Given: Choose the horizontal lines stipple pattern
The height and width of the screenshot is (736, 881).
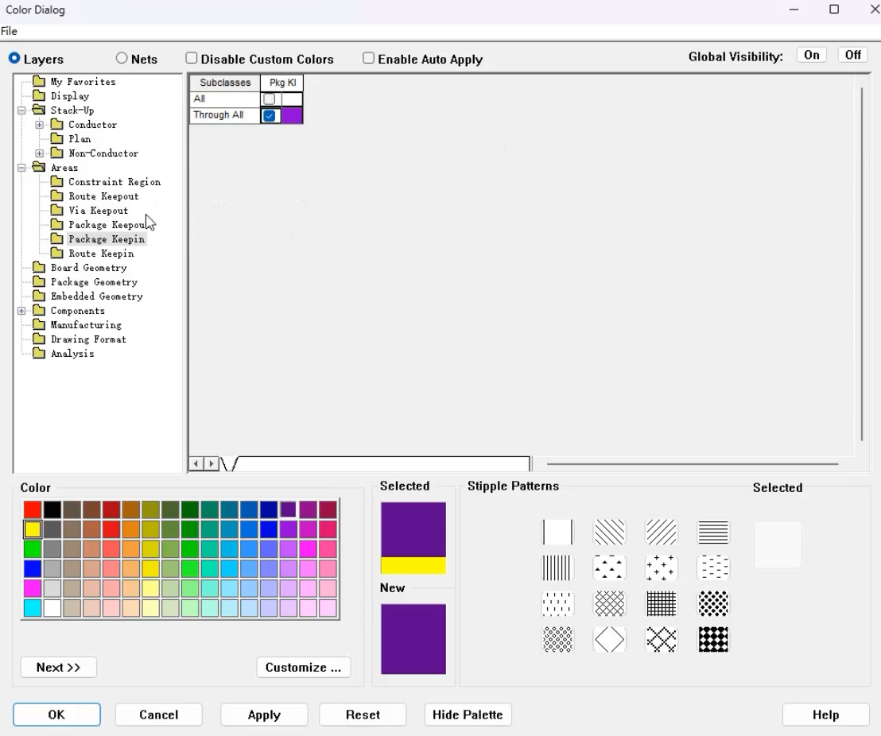Looking at the screenshot, I should tap(713, 532).
